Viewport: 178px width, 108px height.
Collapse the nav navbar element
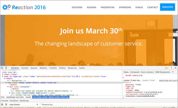point(6,83)
